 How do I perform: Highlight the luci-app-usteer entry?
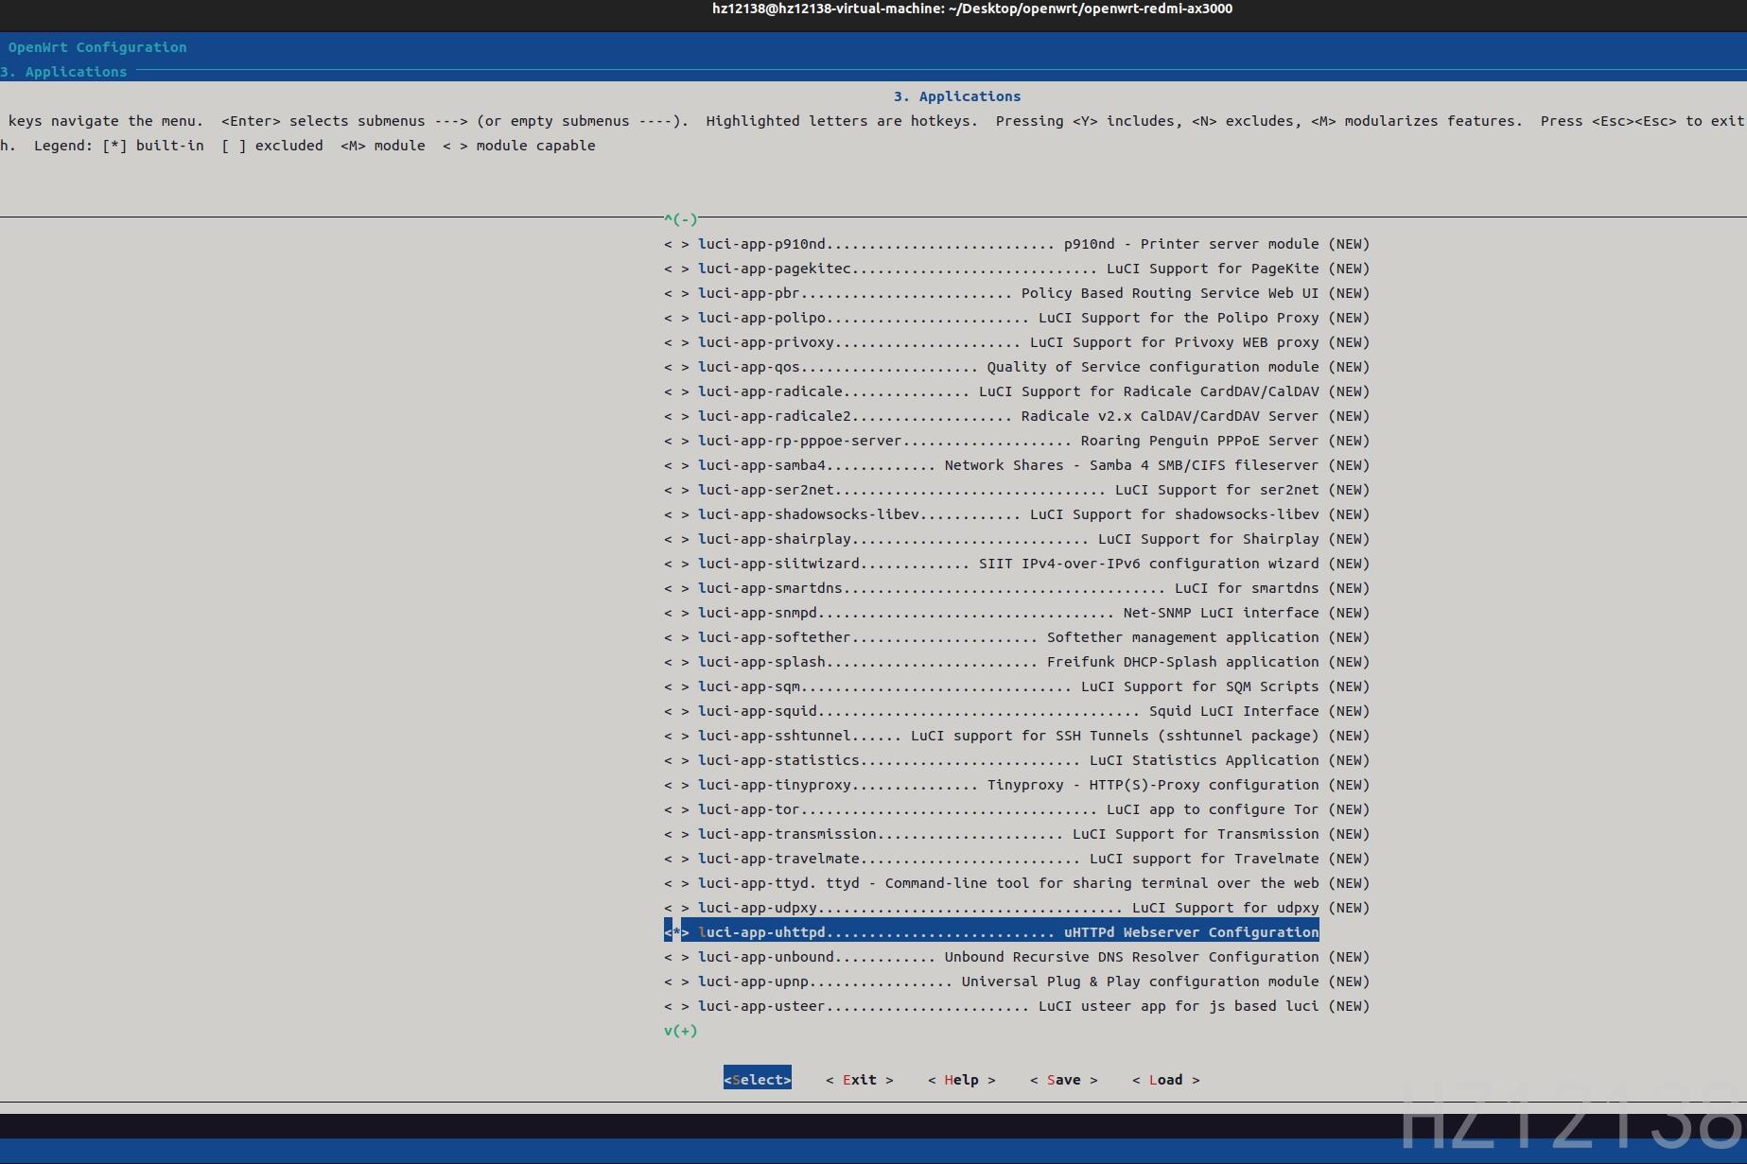1017,1006
